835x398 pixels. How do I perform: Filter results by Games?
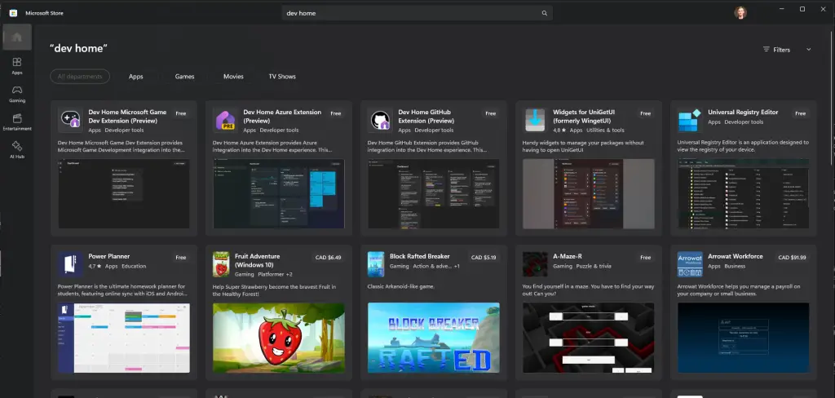184,77
